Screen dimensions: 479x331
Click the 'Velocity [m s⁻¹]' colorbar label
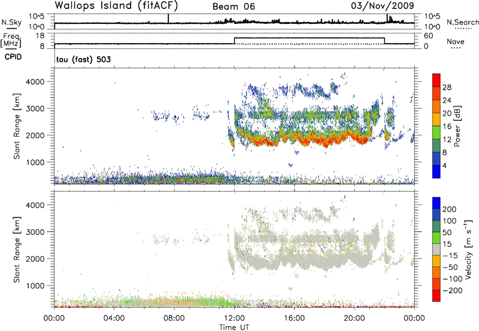[x=468, y=249]
